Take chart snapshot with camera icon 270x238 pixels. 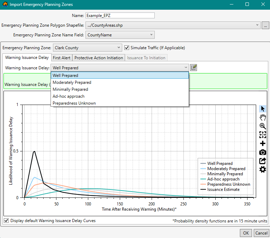[x=263, y=152]
